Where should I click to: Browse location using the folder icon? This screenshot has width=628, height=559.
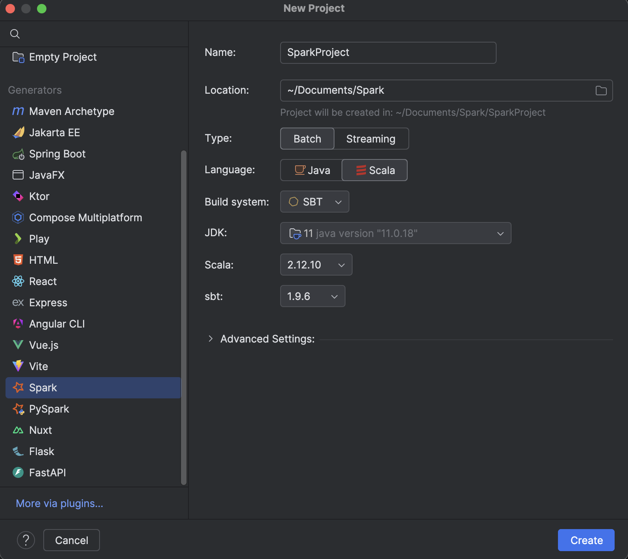point(601,91)
